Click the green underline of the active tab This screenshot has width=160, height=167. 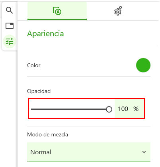[57, 19]
